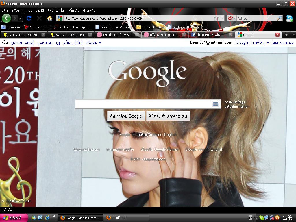Click the Ask.com search field

tap(257, 18)
